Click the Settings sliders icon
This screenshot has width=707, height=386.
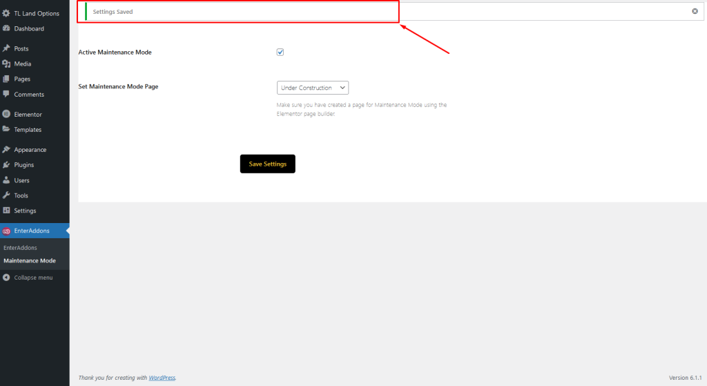(6, 211)
